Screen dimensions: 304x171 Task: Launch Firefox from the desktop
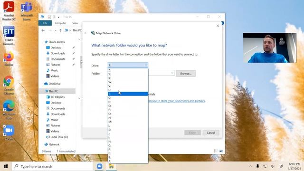[x=9, y=59]
